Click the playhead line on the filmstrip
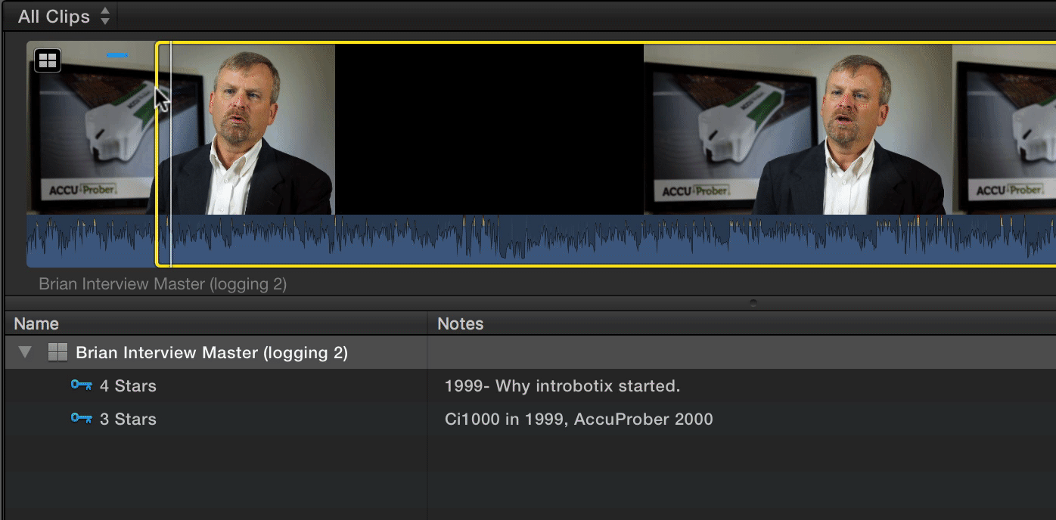 pos(171,151)
